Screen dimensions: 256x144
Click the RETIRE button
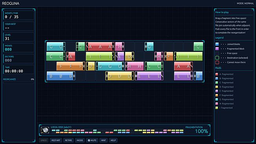68,140
